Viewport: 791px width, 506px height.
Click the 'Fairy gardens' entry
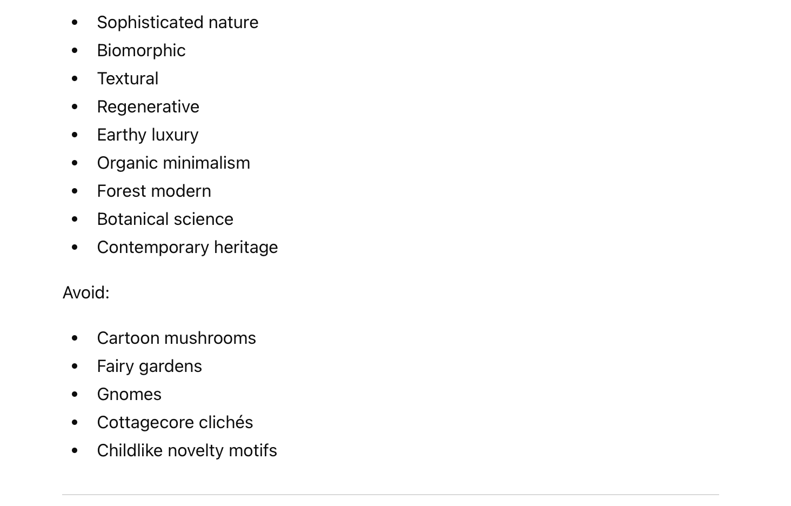149,366
